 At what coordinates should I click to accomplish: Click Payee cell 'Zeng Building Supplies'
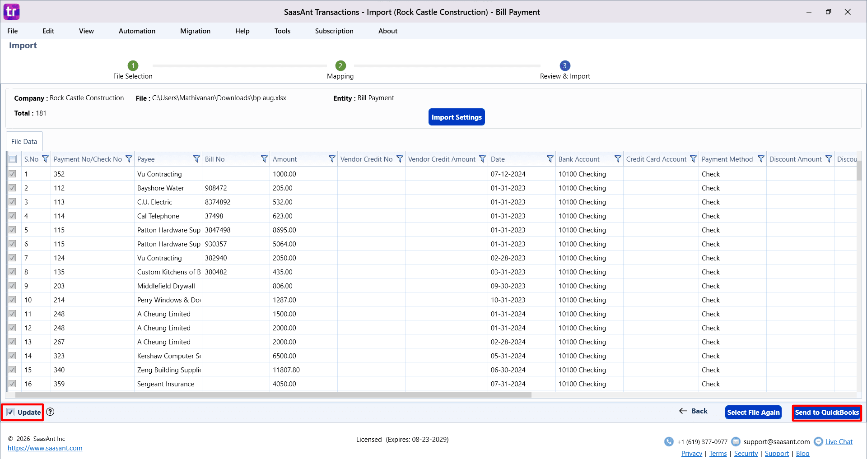click(x=169, y=370)
